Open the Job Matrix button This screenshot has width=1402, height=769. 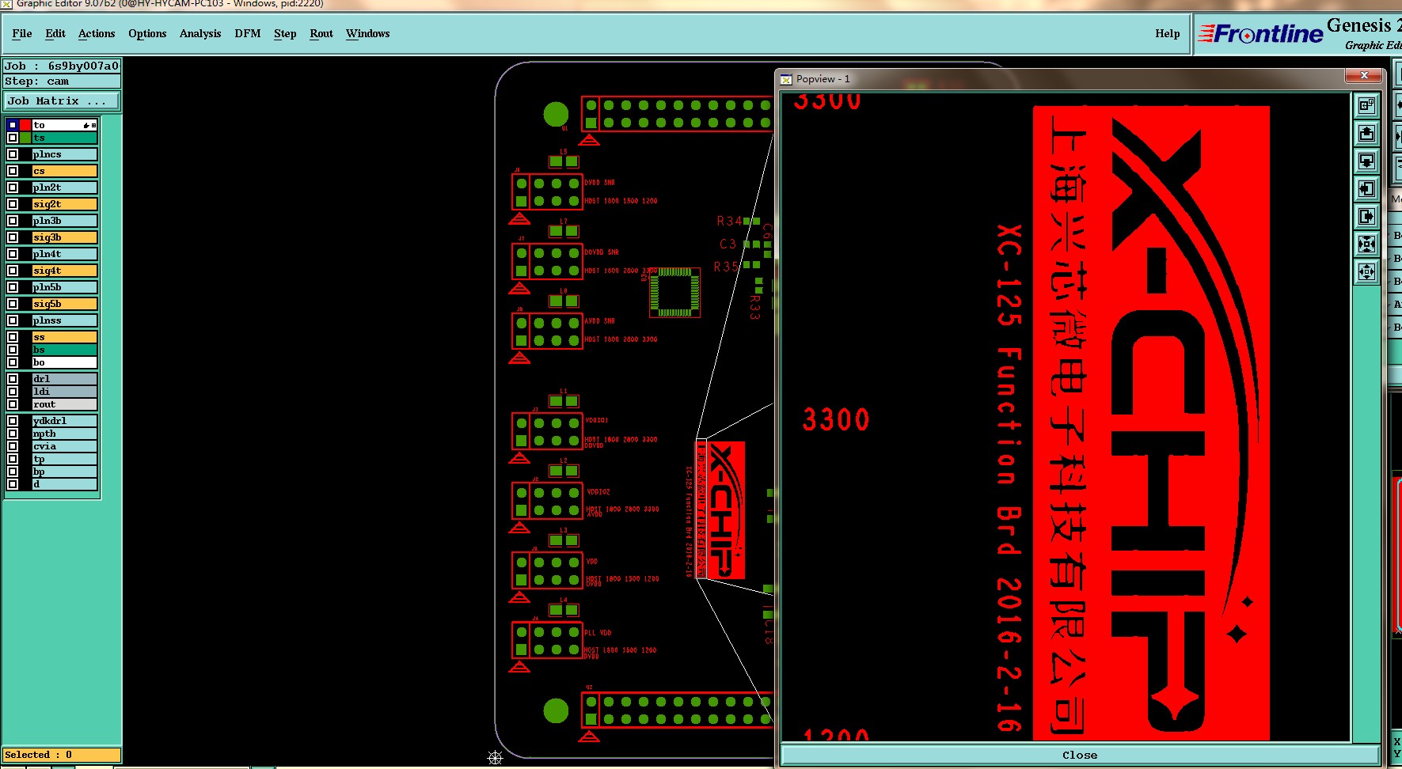coord(61,101)
